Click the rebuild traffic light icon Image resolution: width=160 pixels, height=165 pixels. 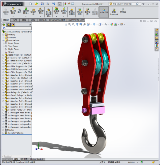coord(65,4)
